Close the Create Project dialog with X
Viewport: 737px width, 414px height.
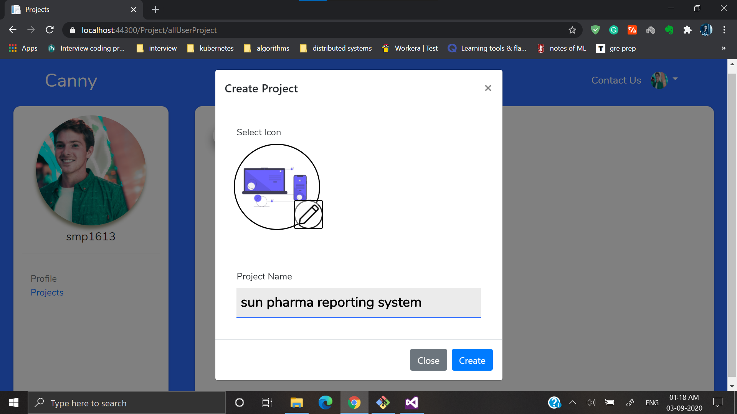(x=488, y=88)
